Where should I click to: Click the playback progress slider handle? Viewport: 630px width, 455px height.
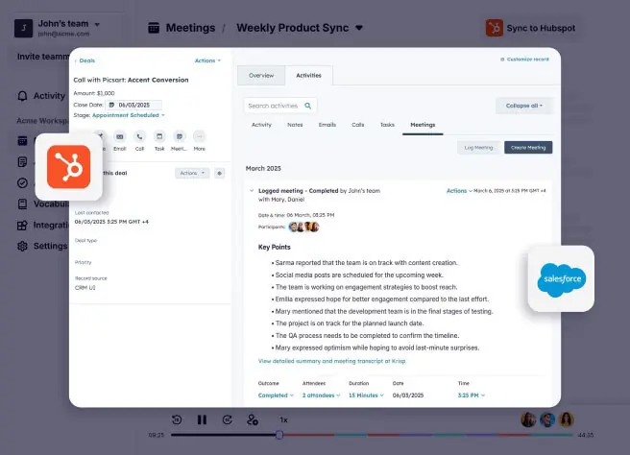(x=279, y=435)
